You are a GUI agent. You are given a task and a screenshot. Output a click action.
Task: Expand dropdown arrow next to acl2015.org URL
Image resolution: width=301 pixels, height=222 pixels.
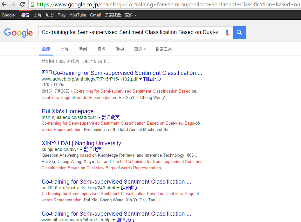point(118,188)
